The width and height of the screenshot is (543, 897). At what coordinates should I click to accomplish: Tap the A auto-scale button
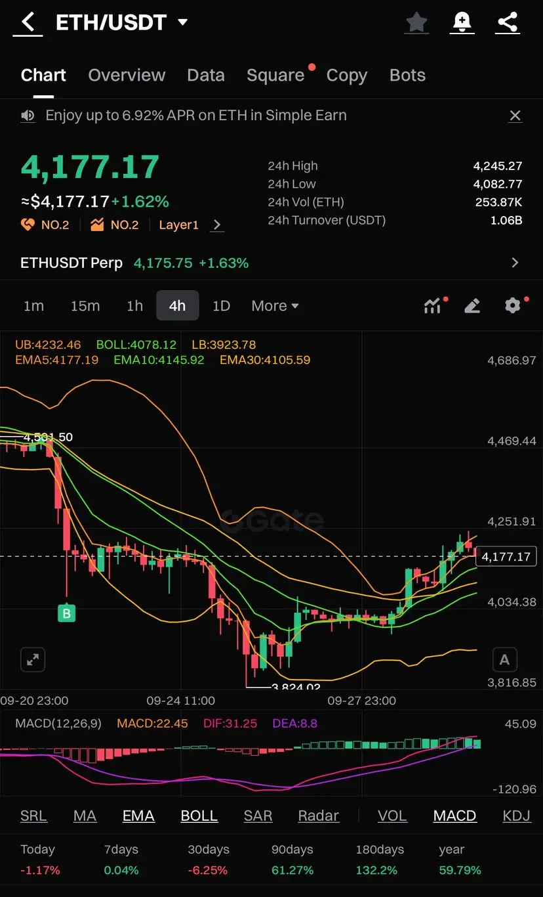click(504, 659)
